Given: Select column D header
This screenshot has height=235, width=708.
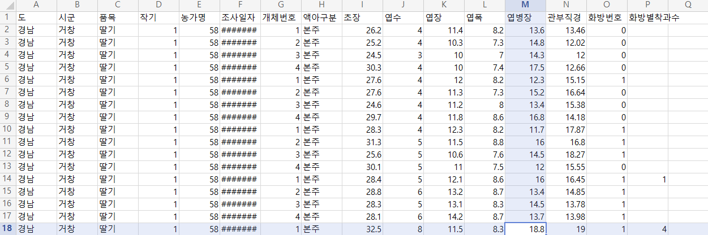Looking at the screenshot, I should click(x=158, y=5).
